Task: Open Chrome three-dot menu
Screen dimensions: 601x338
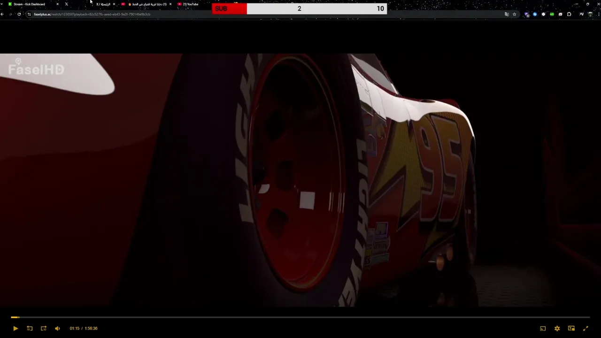Action: 598,14
